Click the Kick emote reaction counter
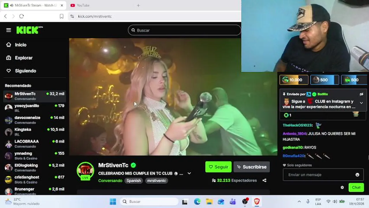Image resolution: width=369 pixels, height=208 pixels. click(288, 115)
